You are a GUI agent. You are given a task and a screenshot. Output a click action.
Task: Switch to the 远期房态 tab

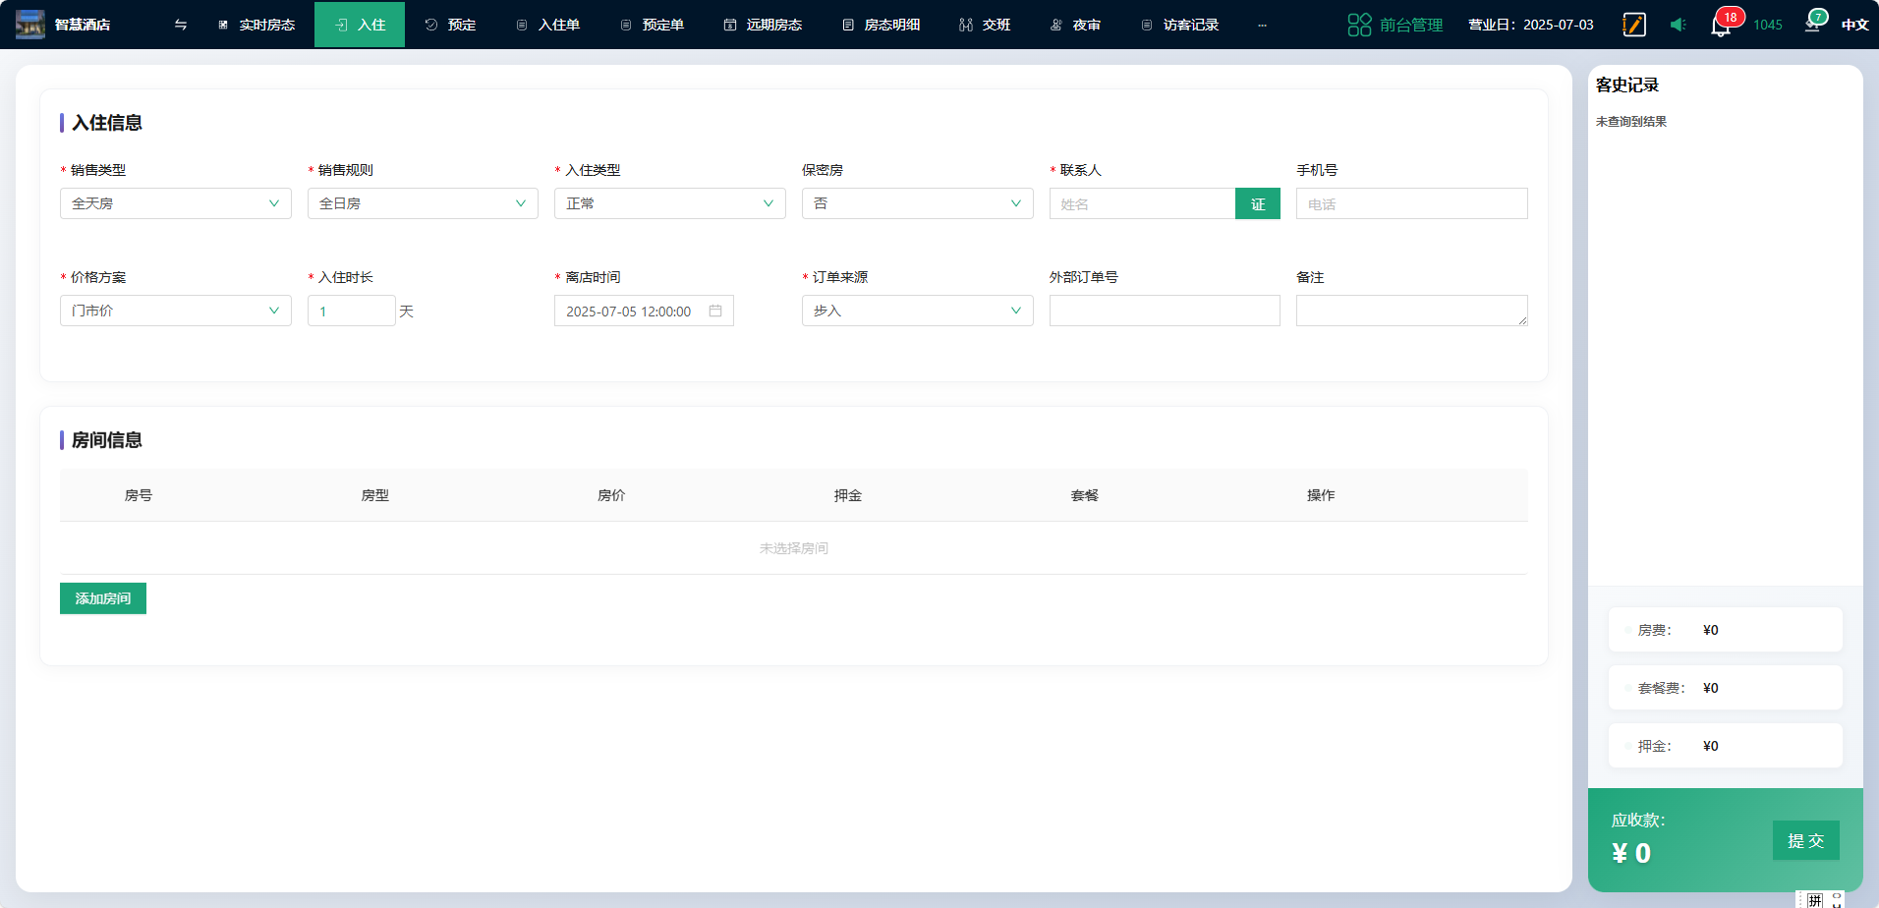763,25
